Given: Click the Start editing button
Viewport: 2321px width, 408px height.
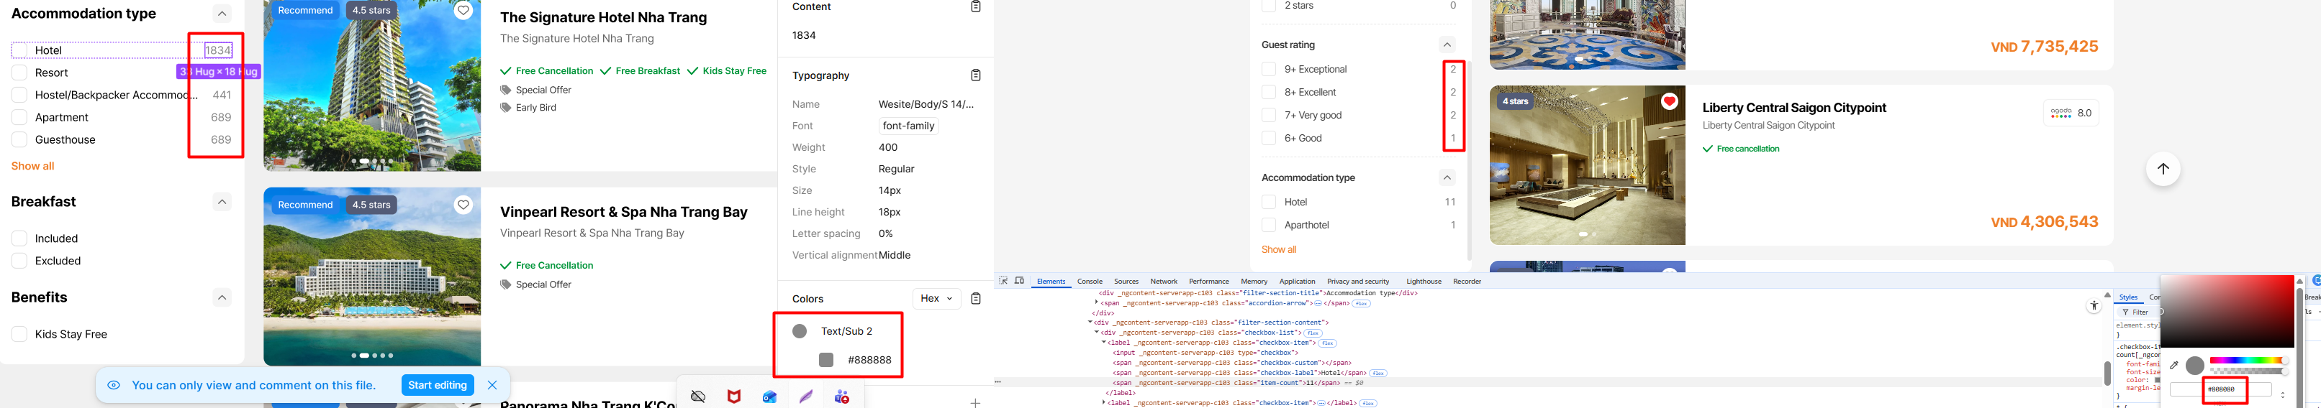Looking at the screenshot, I should click(437, 384).
